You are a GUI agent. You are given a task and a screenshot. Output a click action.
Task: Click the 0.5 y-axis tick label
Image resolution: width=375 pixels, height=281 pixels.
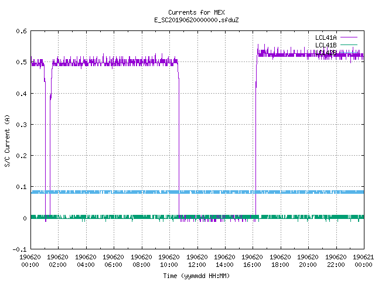point(21,62)
